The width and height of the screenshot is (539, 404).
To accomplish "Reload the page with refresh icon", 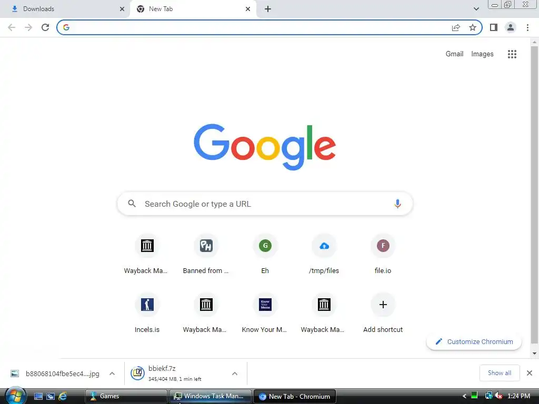I will tap(45, 27).
